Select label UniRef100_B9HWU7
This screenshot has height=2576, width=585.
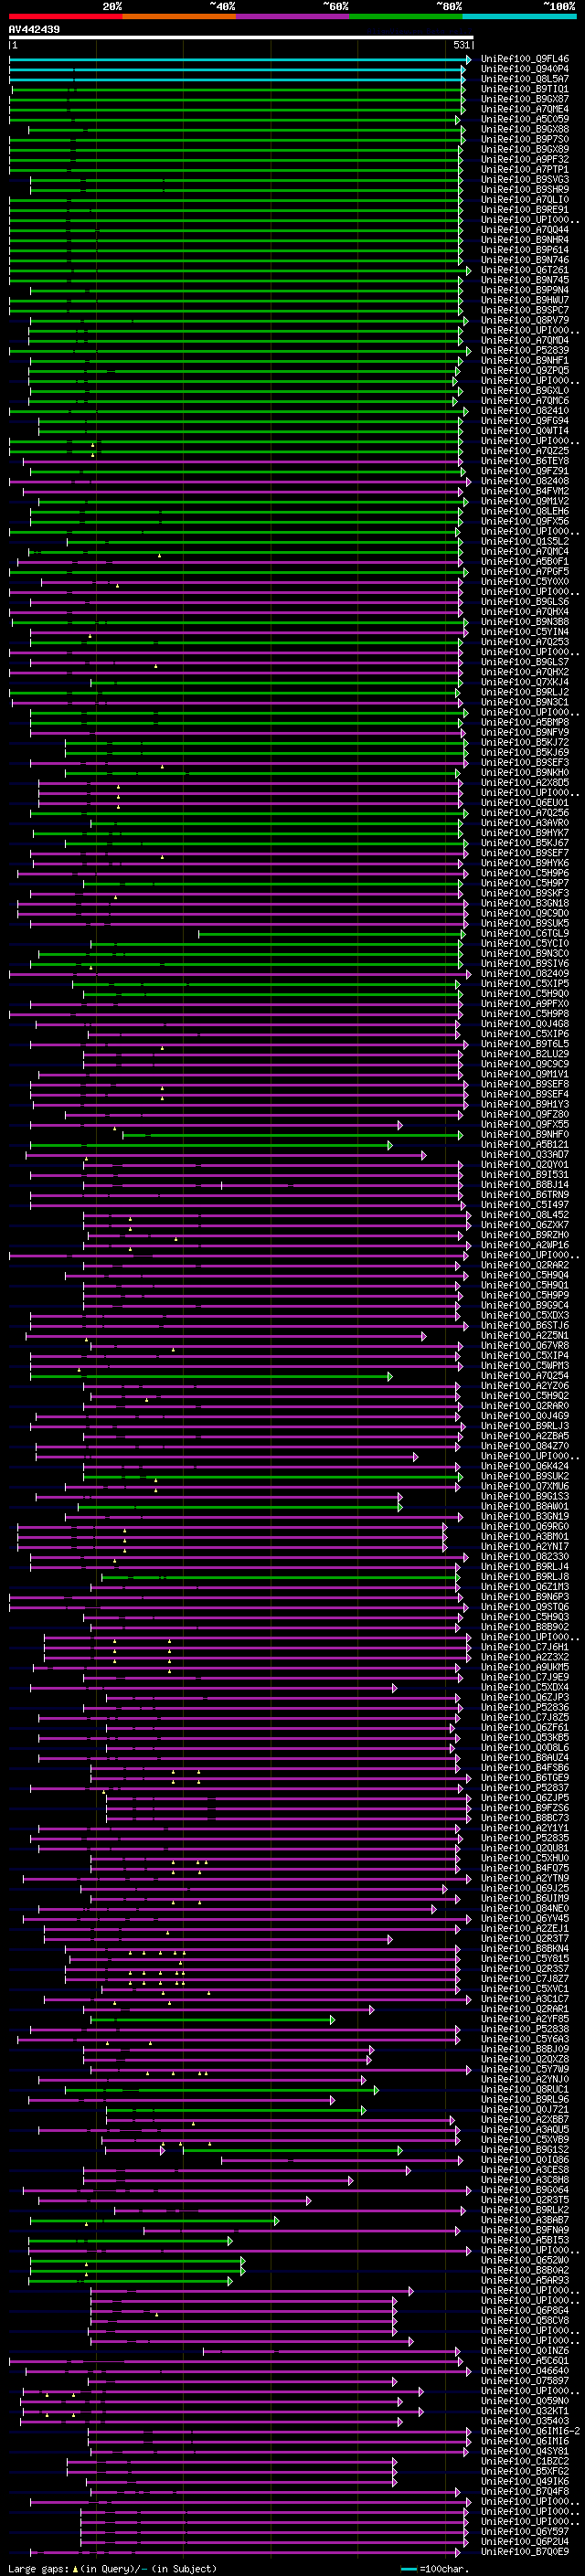pos(525,300)
